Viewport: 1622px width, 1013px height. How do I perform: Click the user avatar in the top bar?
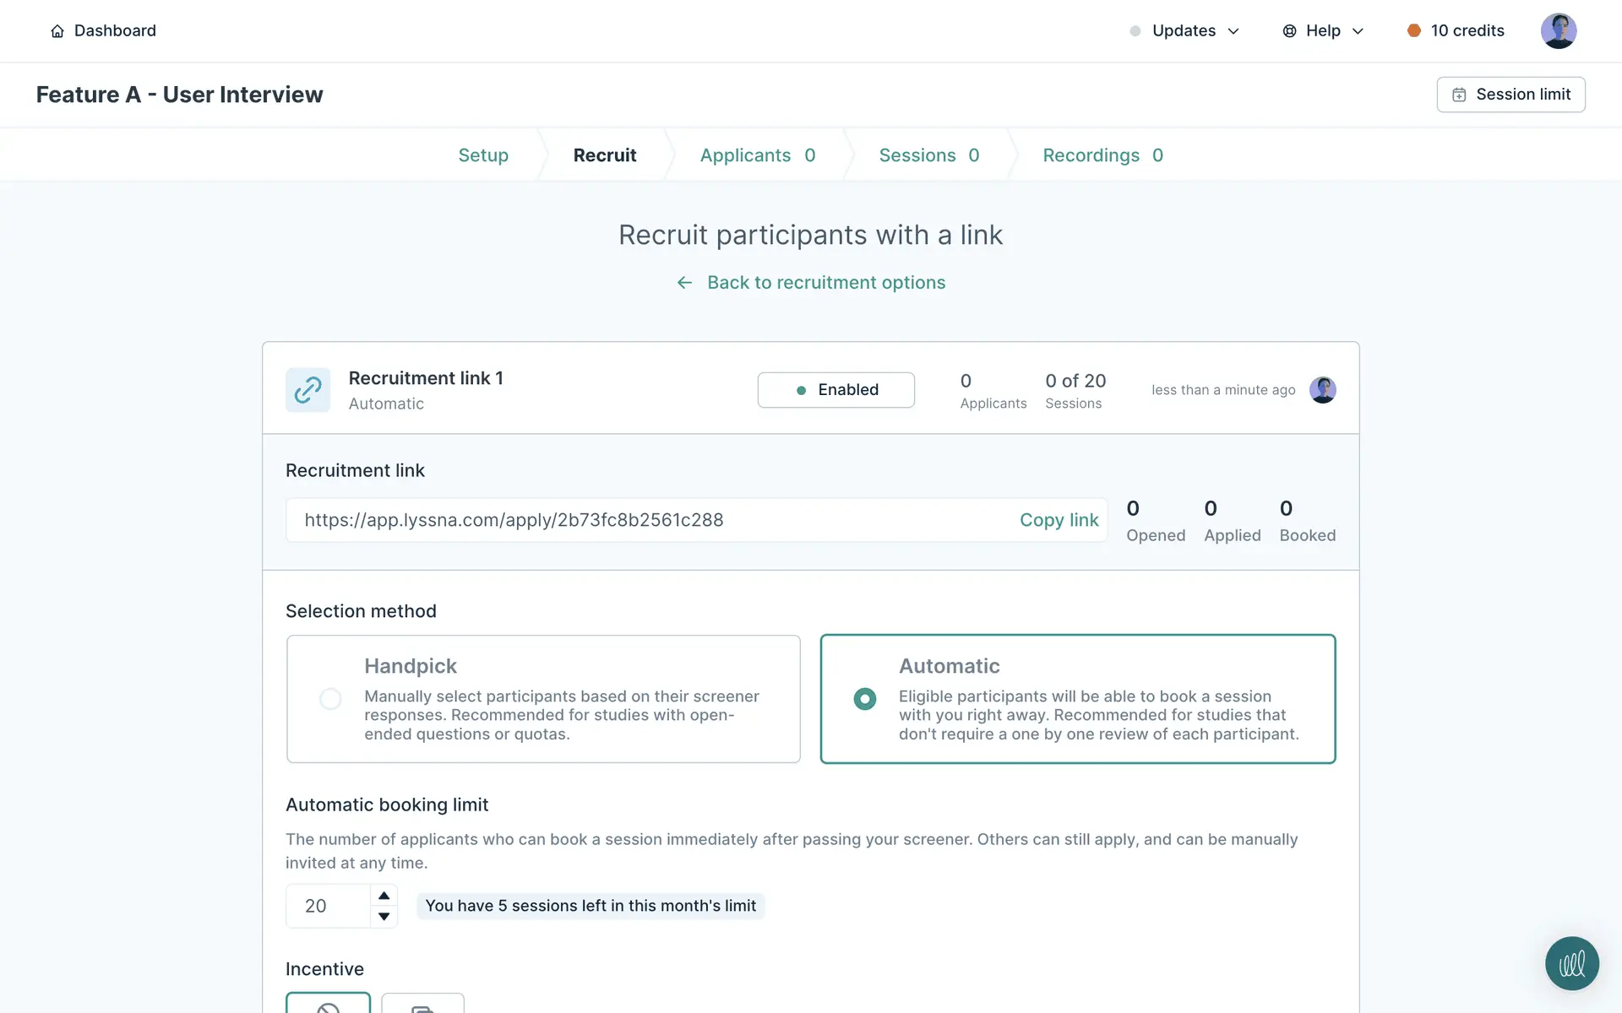coord(1558,31)
